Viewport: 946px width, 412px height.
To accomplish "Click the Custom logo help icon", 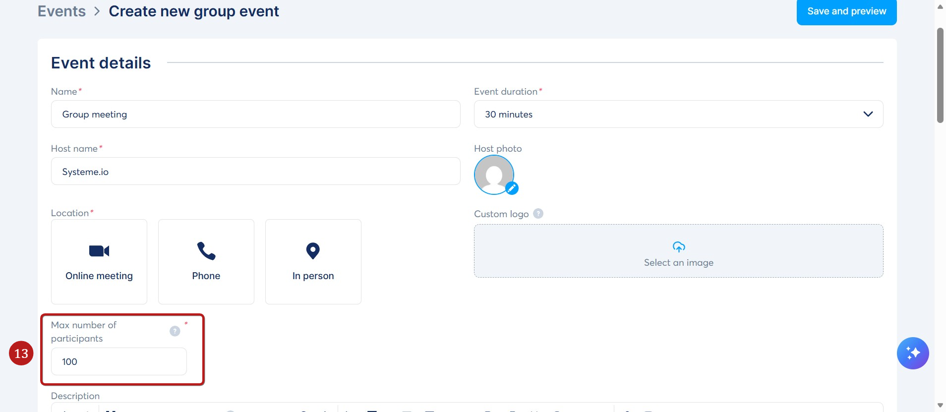I will (538, 214).
